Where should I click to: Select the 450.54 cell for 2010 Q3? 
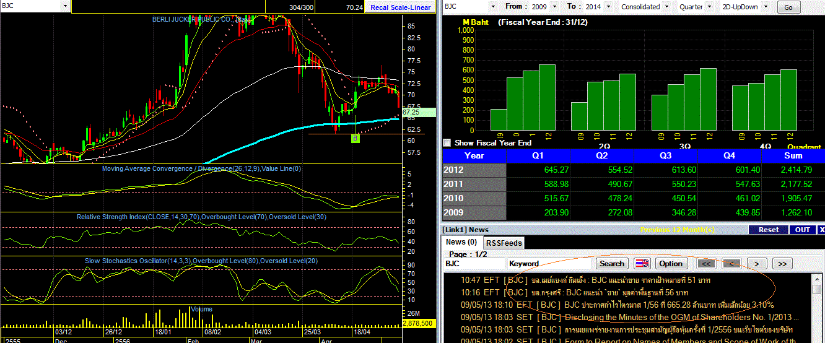666,198
